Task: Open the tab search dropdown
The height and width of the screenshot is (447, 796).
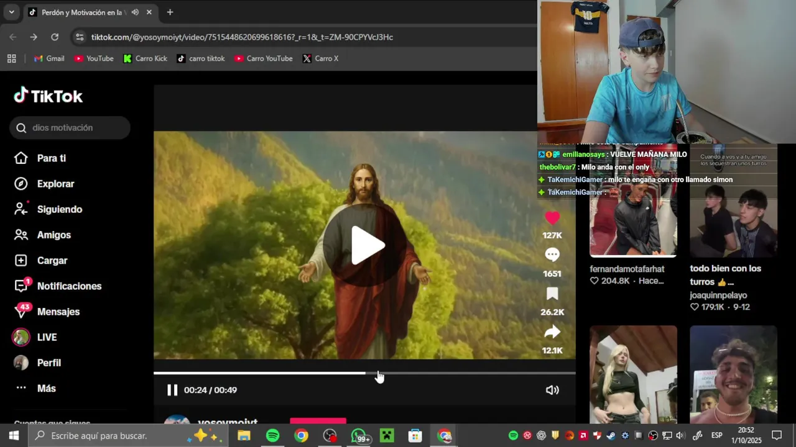Action: [11, 12]
